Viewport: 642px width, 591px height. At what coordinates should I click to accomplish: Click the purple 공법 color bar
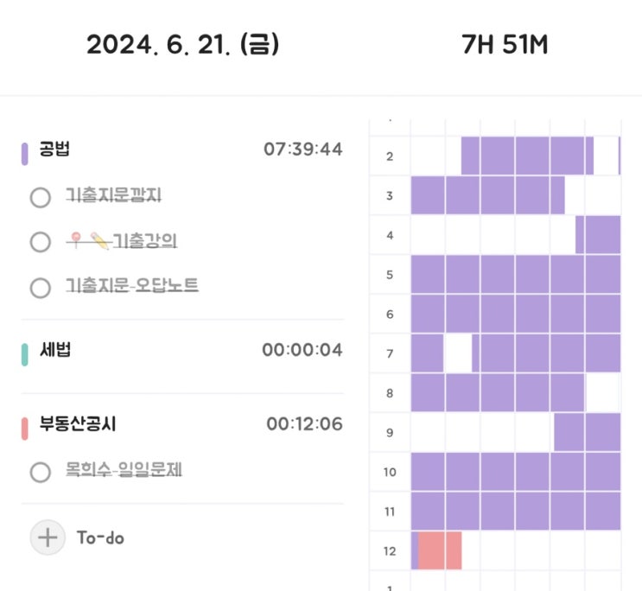click(x=25, y=152)
